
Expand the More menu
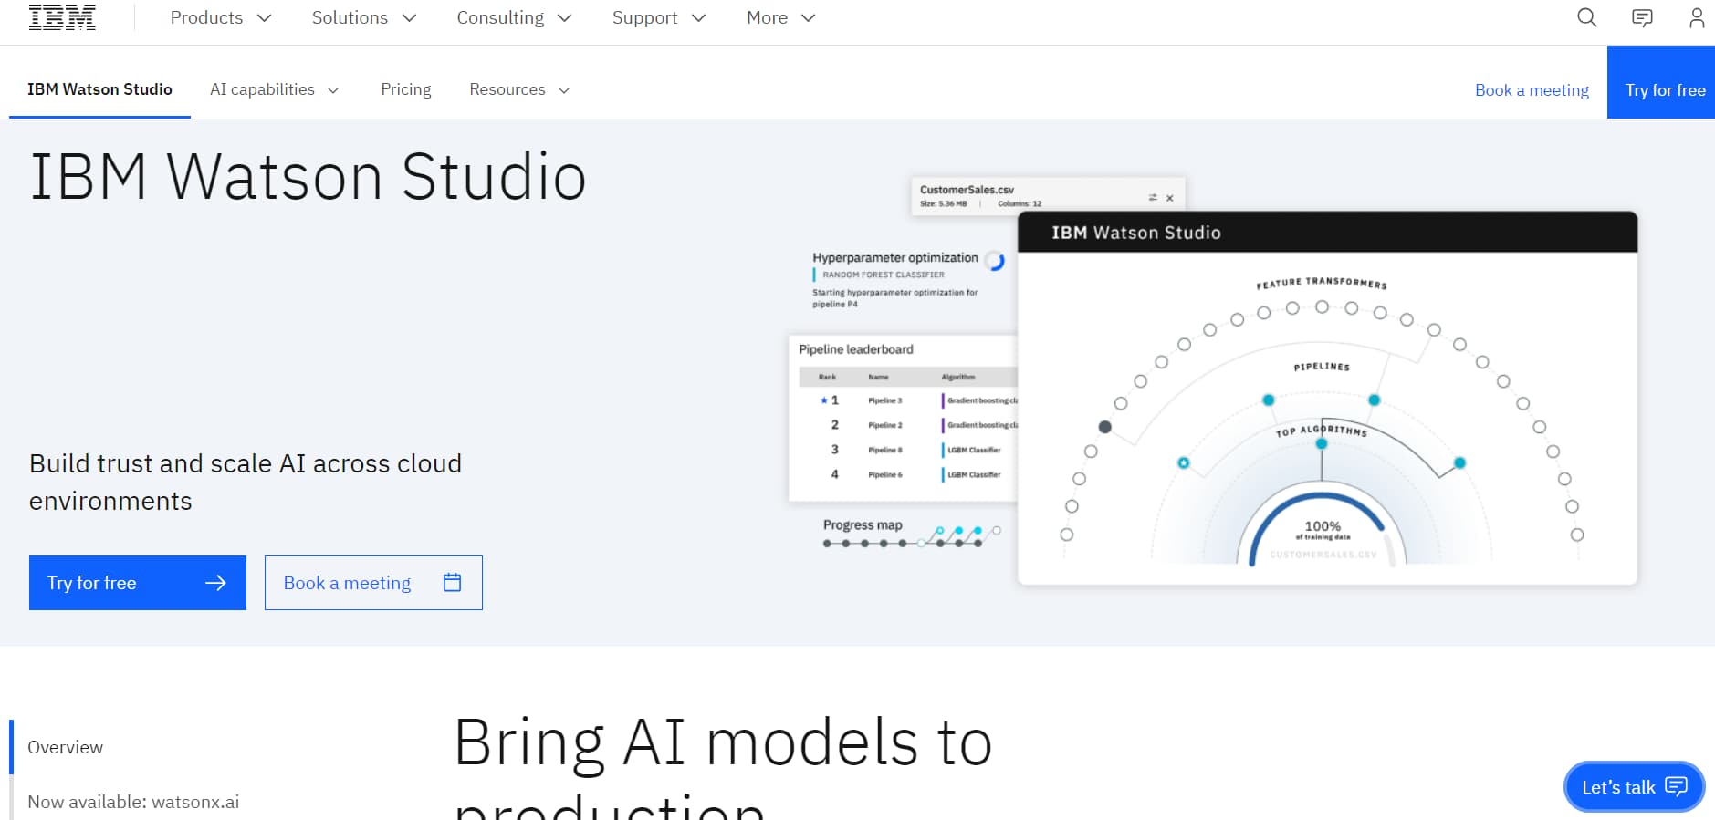(780, 17)
